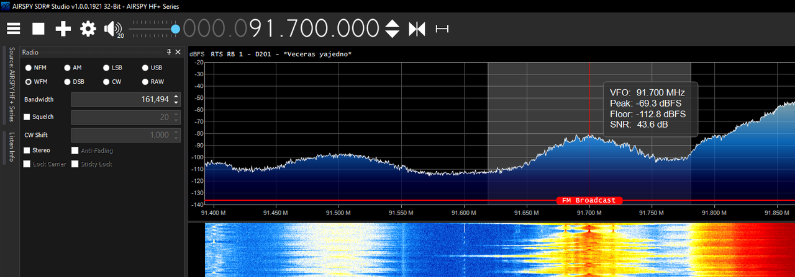Enable the Stereo checkbox
Screen dimensions: 795x277
pos(27,151)
